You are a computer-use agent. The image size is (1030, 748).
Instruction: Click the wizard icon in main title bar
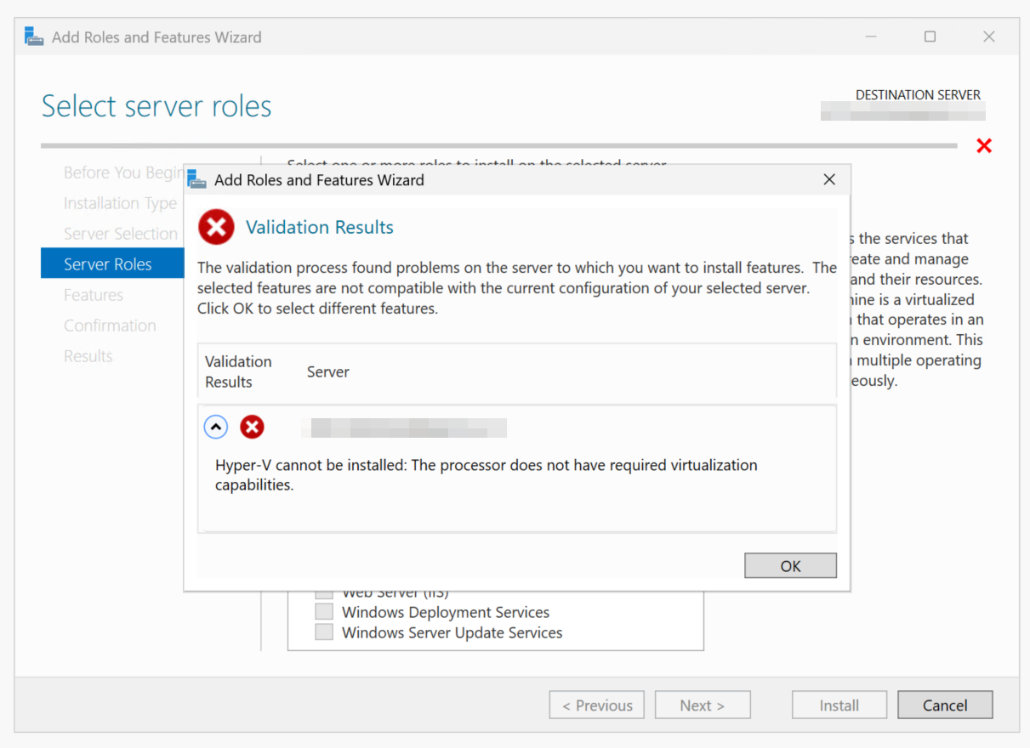point(34,37)
